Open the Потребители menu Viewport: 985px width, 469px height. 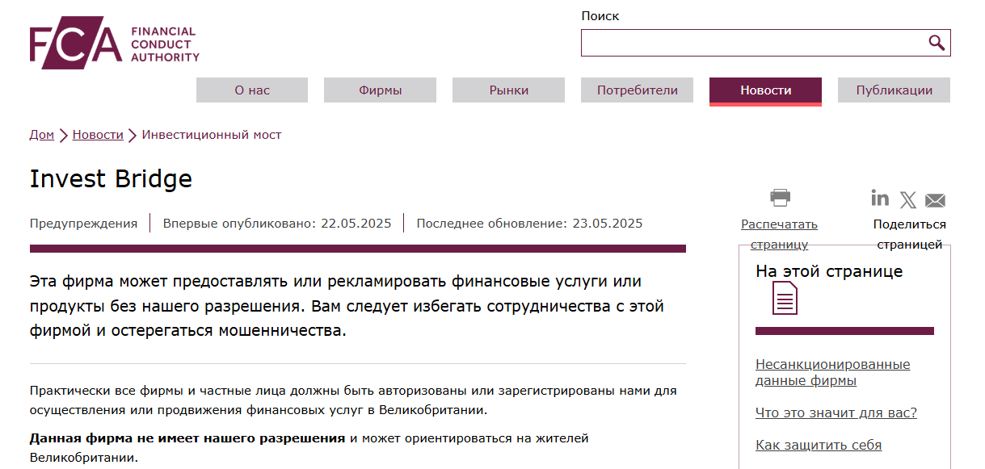[637, 90]
